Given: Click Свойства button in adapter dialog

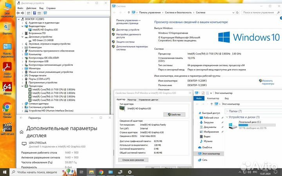Looking at the screenshot, I should click(174, 114).
